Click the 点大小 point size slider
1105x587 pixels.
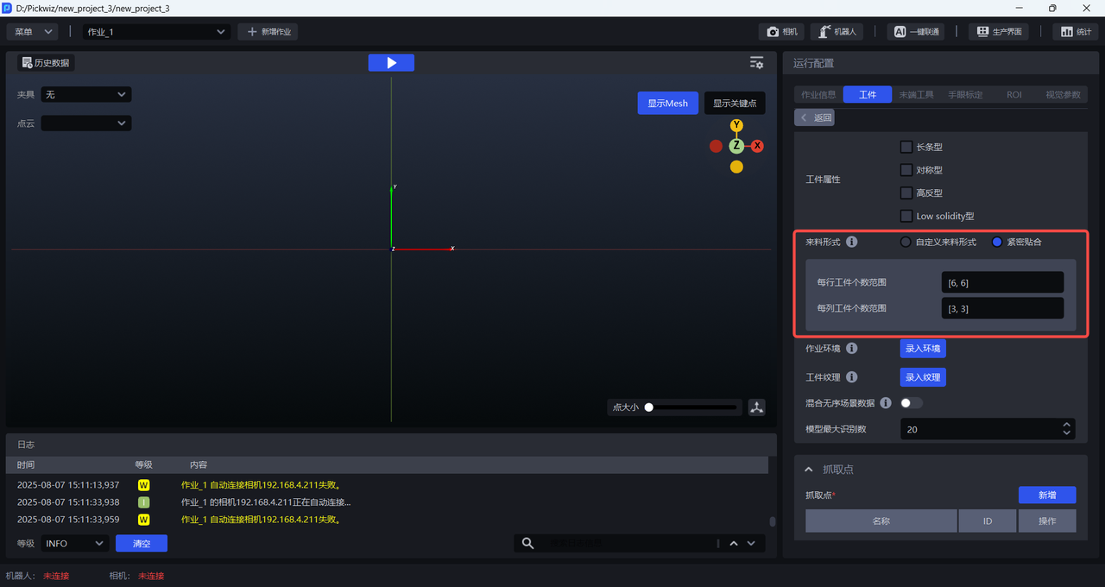click(691, 407)
